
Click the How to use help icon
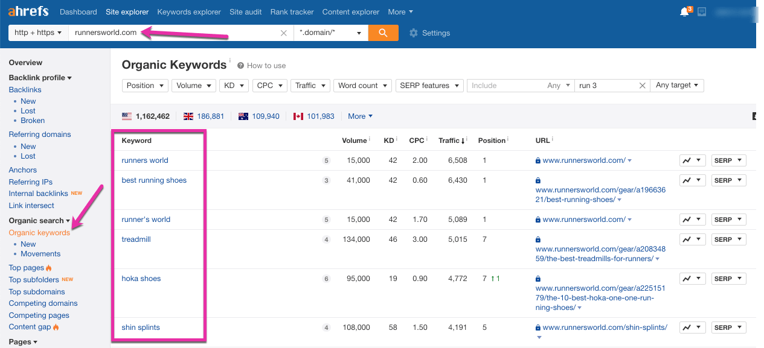tap(240, 66)
